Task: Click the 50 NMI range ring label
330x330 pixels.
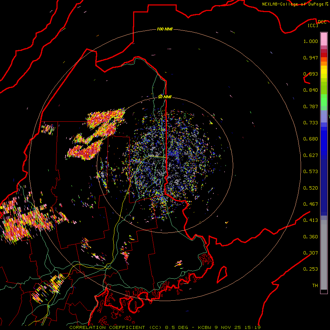Action: [x=165, y=97]
